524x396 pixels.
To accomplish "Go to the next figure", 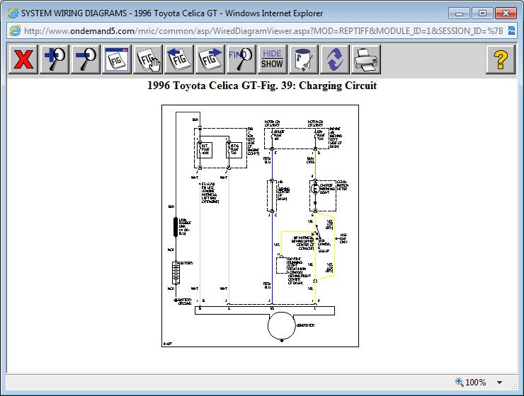I will pos(210,59).
